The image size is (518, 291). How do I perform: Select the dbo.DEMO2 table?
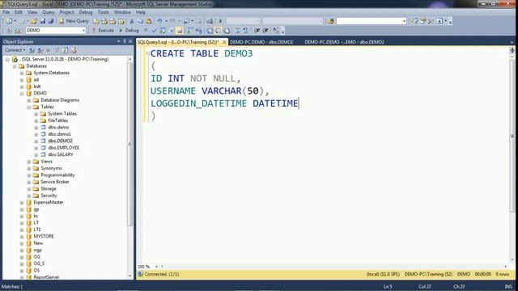point(60,141)
